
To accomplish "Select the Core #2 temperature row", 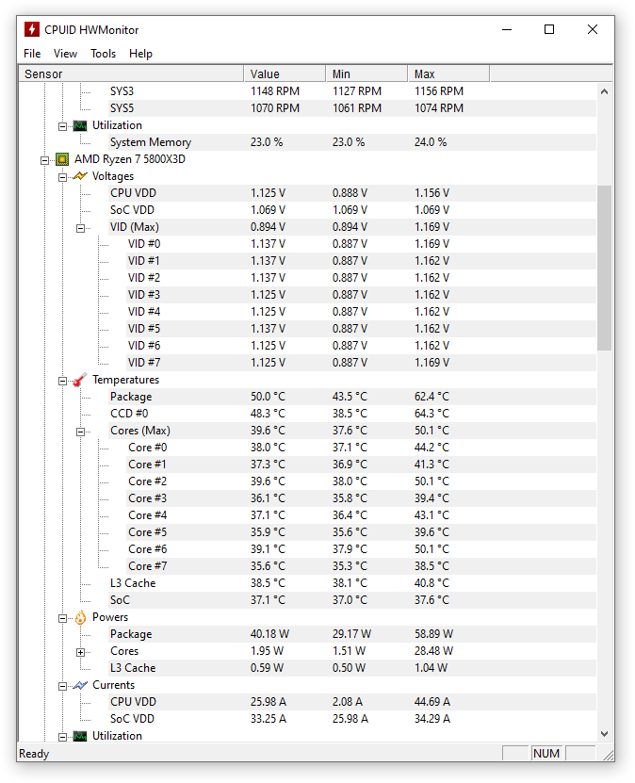I will pyautogui.click(x=361, y=481).
